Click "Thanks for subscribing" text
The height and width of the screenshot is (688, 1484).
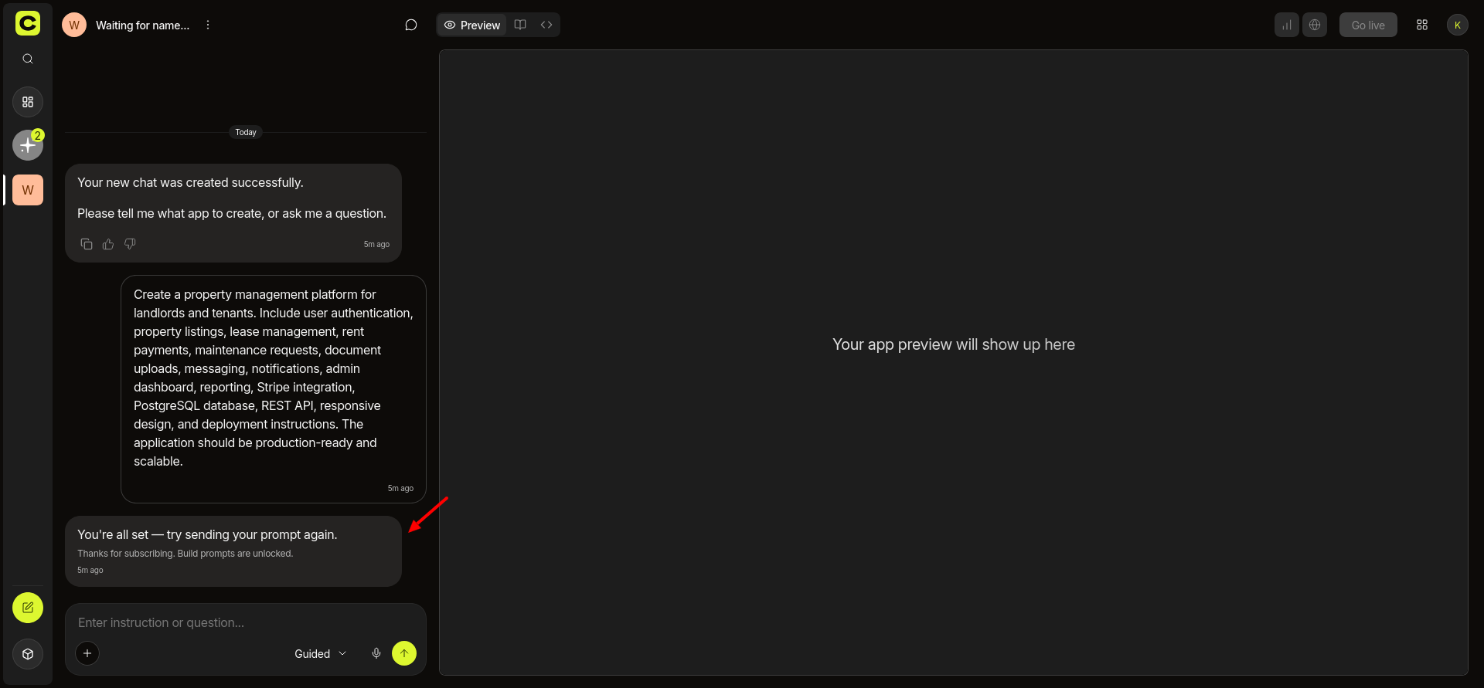point(185,554)
